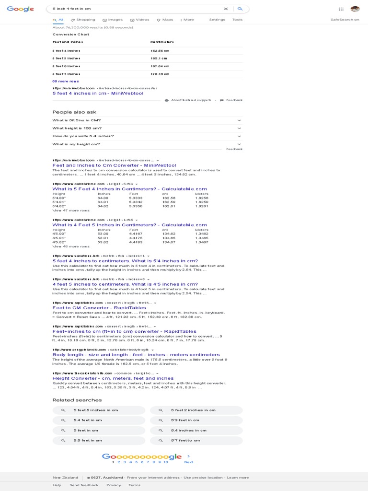
Task: Search related '5.4 feet in cm'
Action: point(99,420)
